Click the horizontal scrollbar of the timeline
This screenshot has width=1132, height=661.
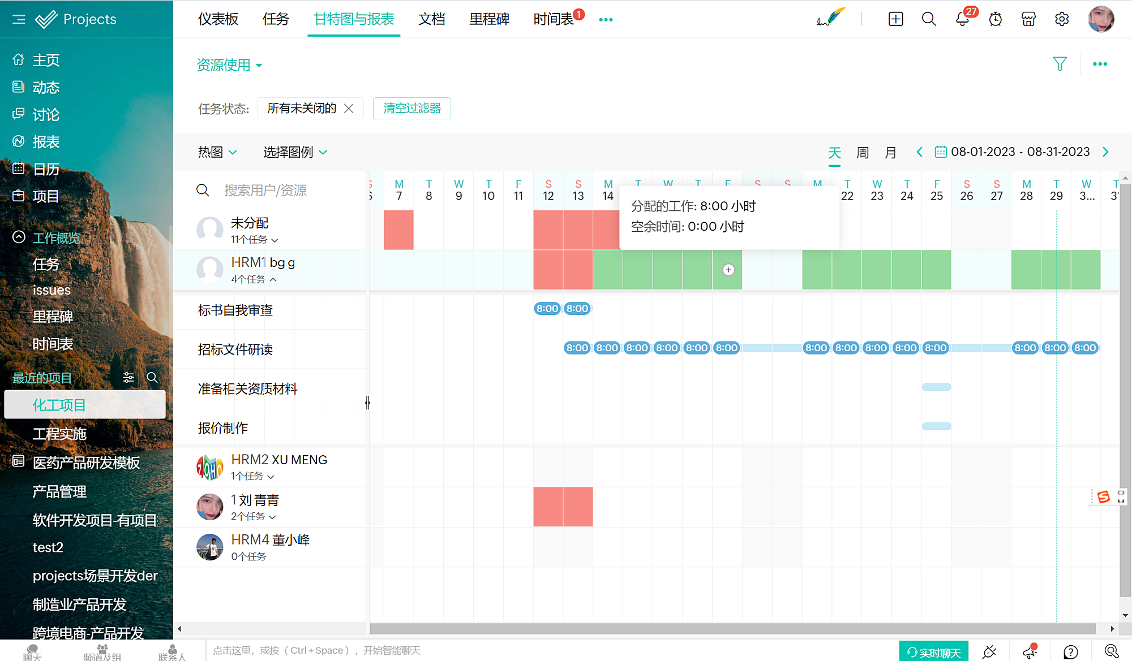click(x=732, y=629)
